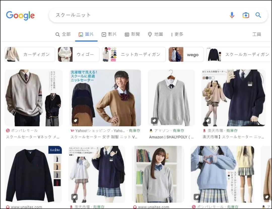Open the 工具 tools panel
This screenshot has height=209, width=272.
[257, 34]
